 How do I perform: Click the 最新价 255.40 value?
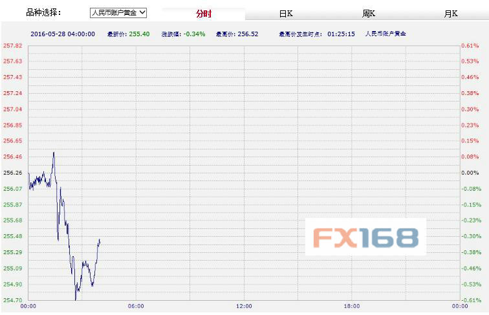pyautogui.click(x=139, y=33)
